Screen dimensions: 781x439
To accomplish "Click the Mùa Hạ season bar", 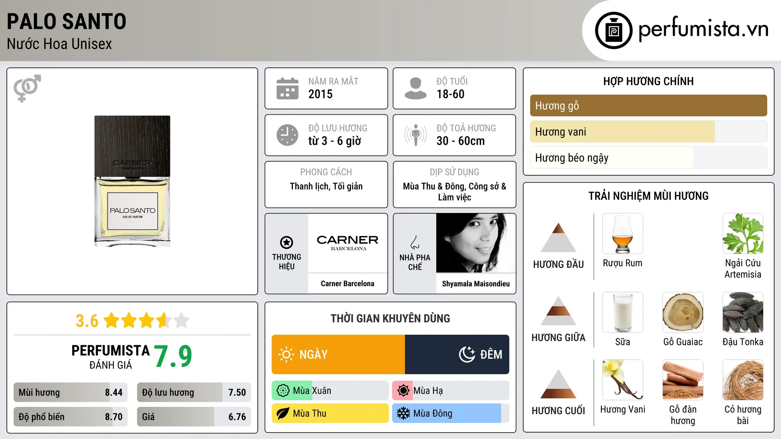I will (x=451, y=391).
